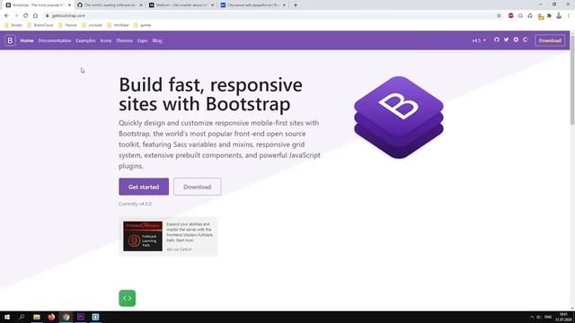Viewport: 575px width, 323px height.
Task: Open Icons in the navbar
Action: coord(106,40)
